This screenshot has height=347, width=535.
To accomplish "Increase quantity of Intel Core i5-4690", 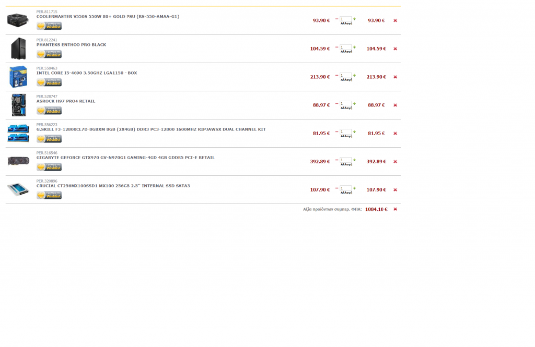I will click(x=354, y=75).
